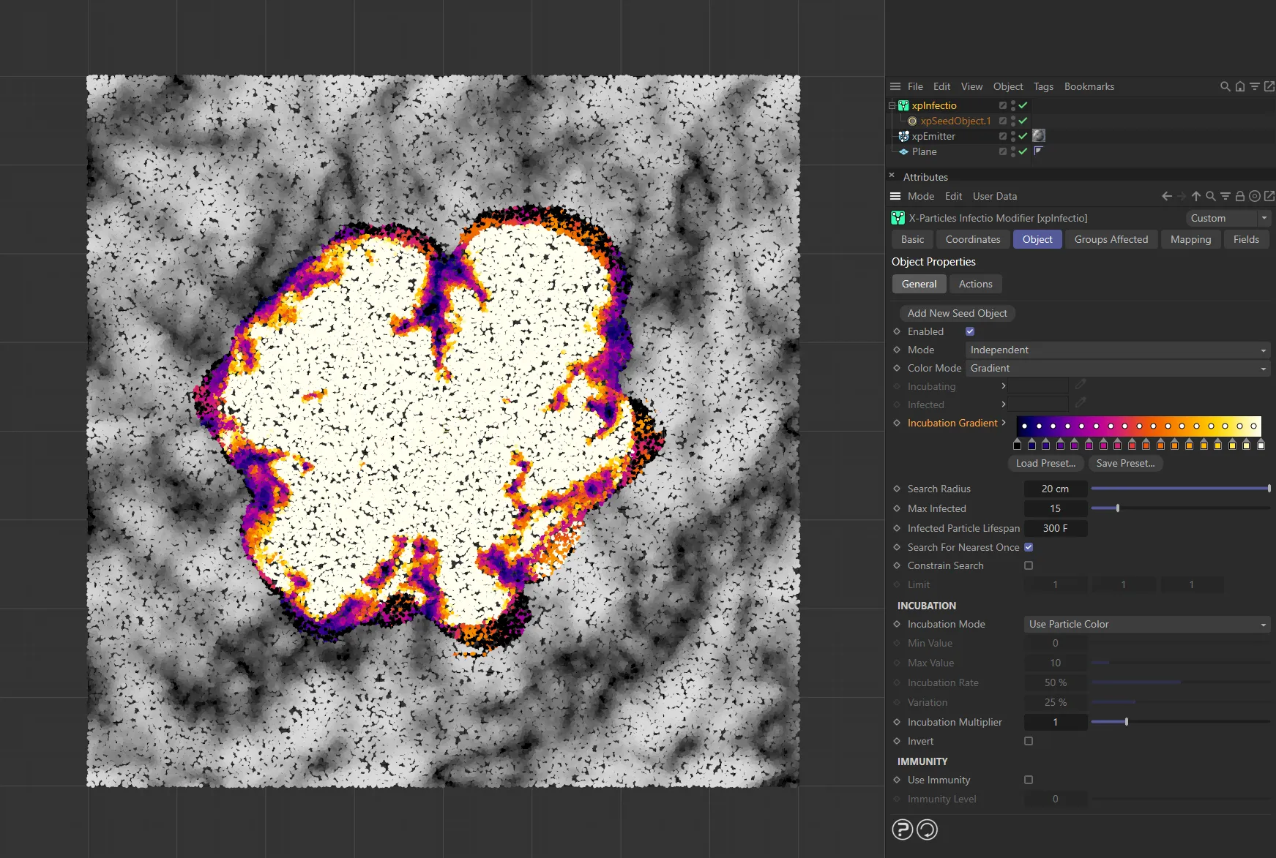Click the Max Infected value field
The width and height of the screenshot is (1276, 858).
(1055, 508)
